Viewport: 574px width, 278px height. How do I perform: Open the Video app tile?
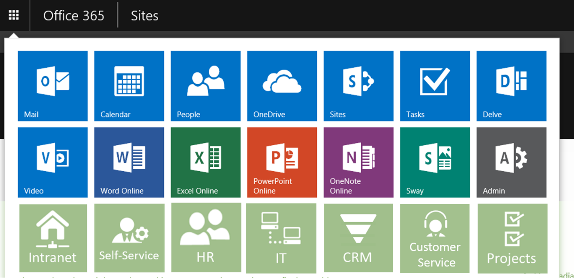point(53,162)
